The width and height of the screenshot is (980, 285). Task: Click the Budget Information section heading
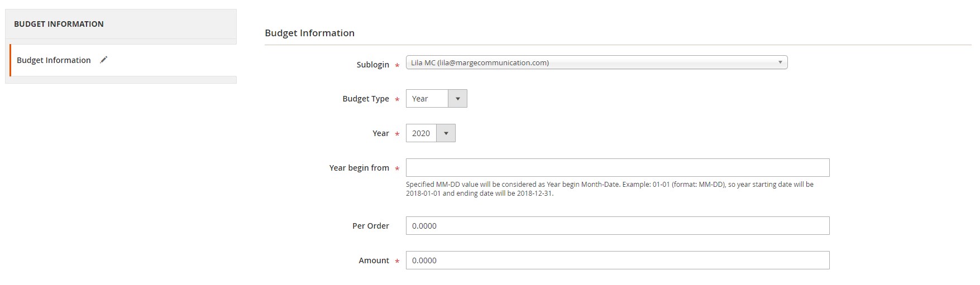pos(309,33)
